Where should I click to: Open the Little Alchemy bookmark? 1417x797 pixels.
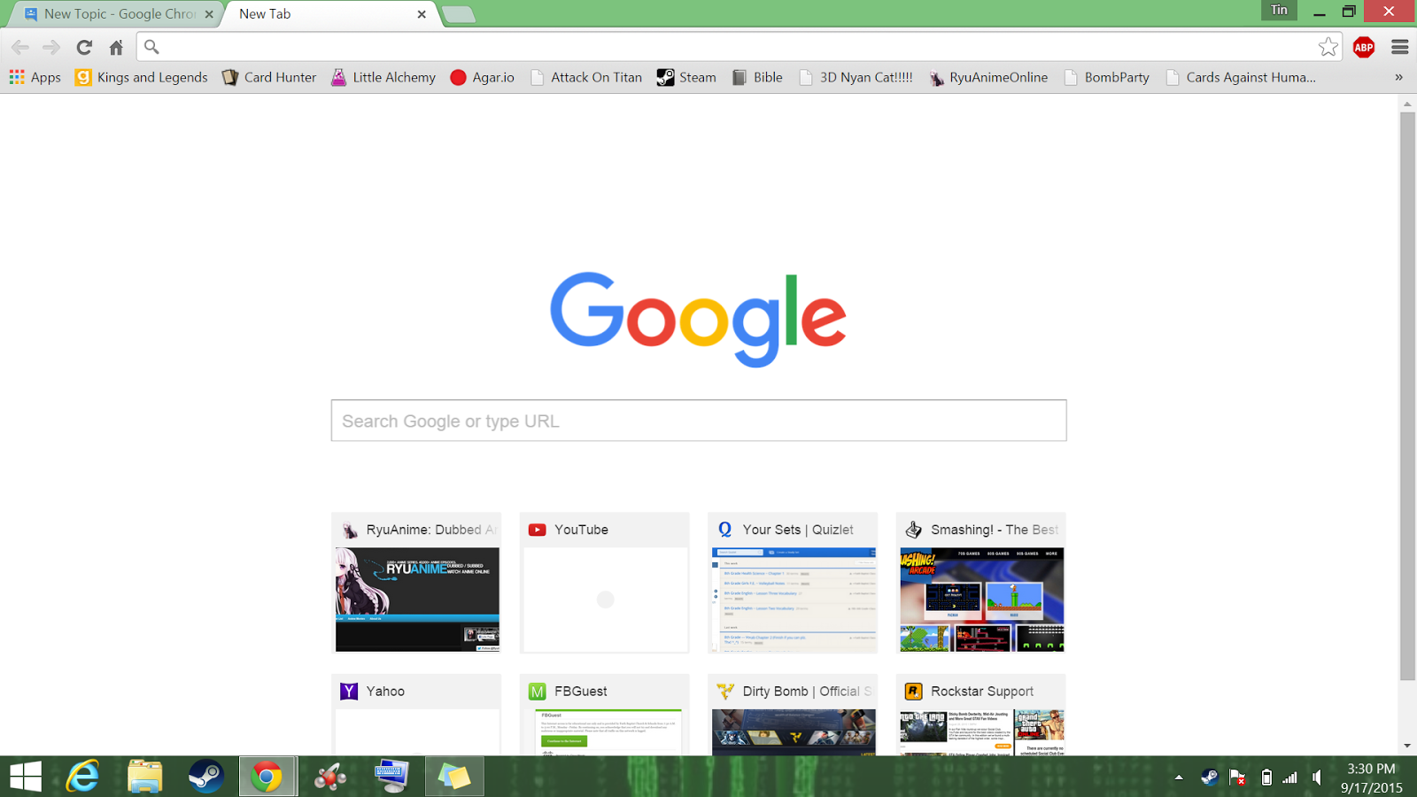click(383, 77)
